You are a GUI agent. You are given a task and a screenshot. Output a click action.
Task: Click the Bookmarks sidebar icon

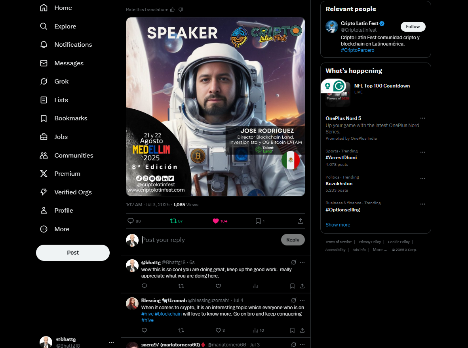44,118
